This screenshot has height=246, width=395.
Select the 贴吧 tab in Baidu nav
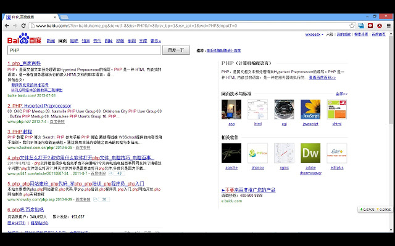point(74,41)
